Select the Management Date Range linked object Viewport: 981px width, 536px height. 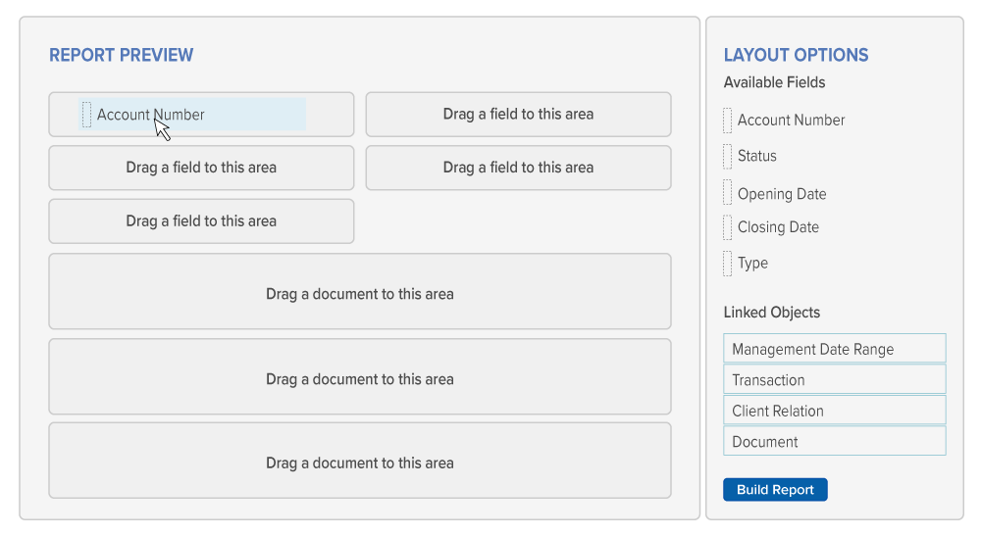coord(834,349)
